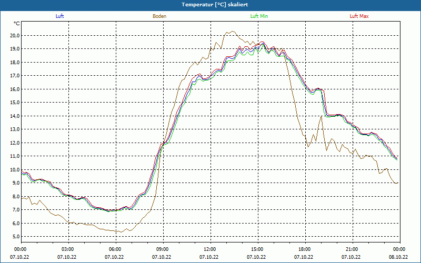Click the 9,0 y-axis value
Viewport: 421px width, 263px height.
click(x=16, y=183)
